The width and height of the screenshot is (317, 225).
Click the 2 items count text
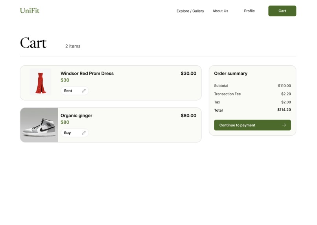click(x=73, y=46)
